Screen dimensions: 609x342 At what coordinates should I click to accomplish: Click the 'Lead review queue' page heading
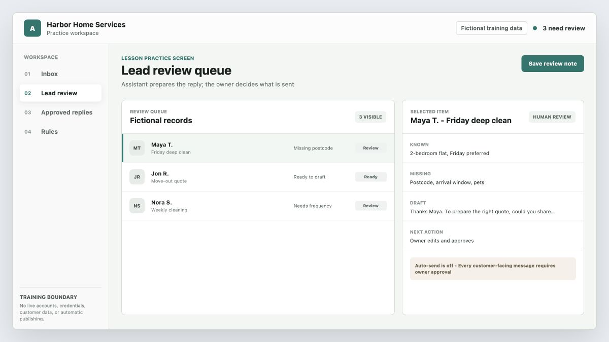(x=176, y=70)
